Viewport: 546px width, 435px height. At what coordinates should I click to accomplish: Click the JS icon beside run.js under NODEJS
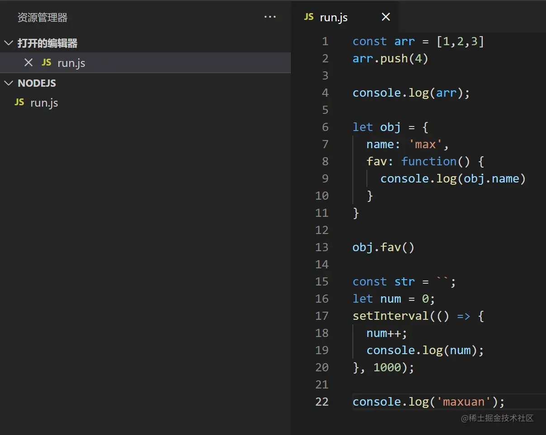(19, 103)
